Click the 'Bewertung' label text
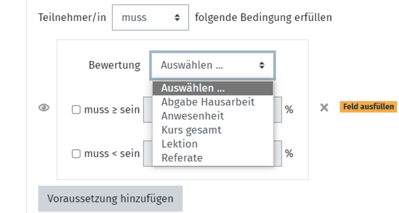399x213 pixels. [x=114, y=65]
